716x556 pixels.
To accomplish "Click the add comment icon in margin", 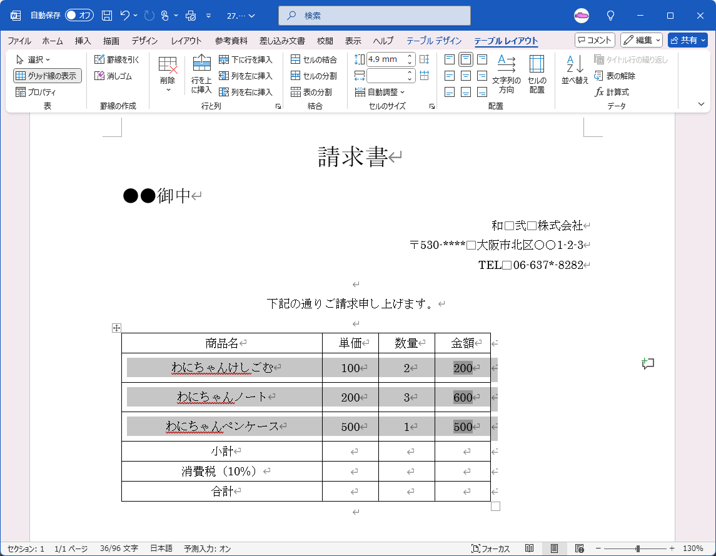I will click(648, 363).
